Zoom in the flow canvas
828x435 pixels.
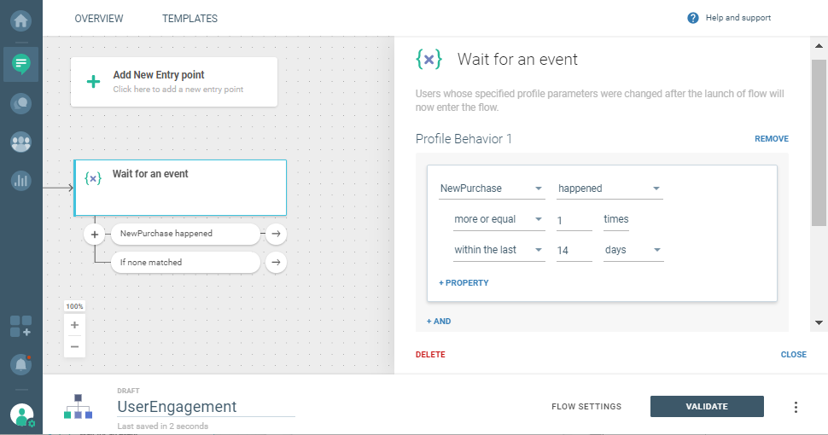tap(74, 325)
